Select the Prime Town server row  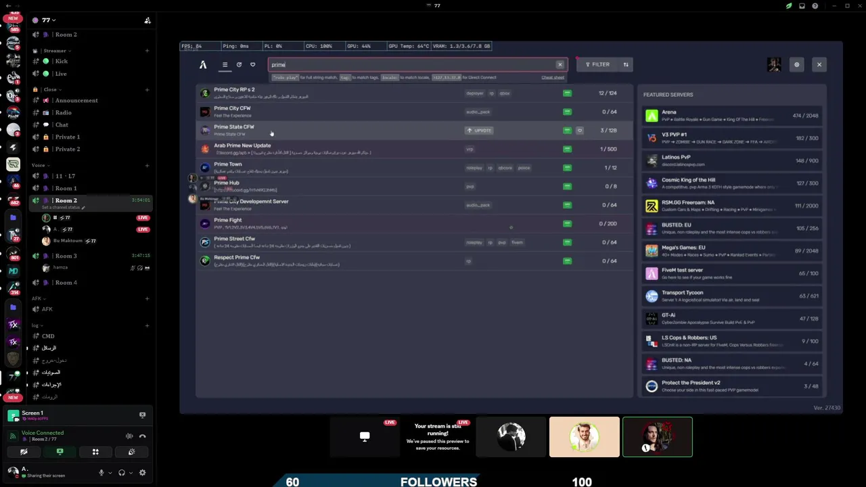[x=414, y=168]
